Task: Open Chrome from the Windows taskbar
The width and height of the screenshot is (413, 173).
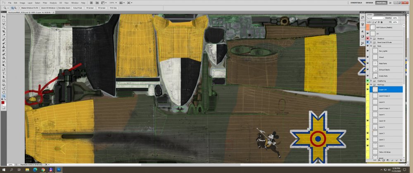Action: (x=43, y=169)
